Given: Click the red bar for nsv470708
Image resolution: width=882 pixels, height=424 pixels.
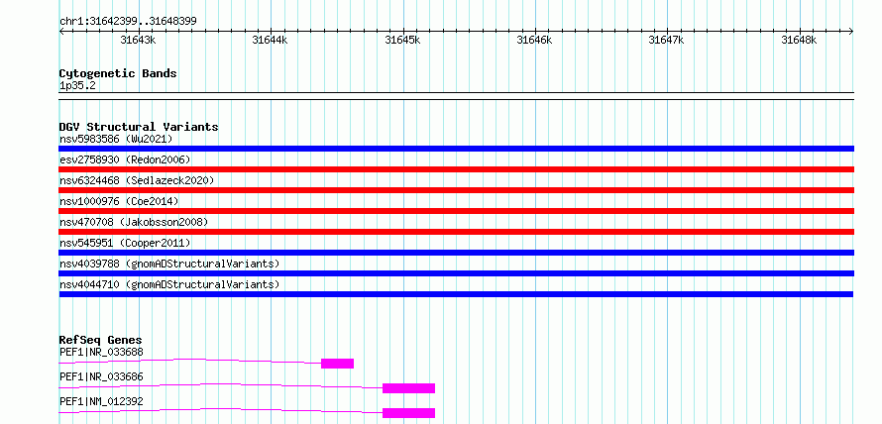Looking at the screenshot, I should 456,232.
